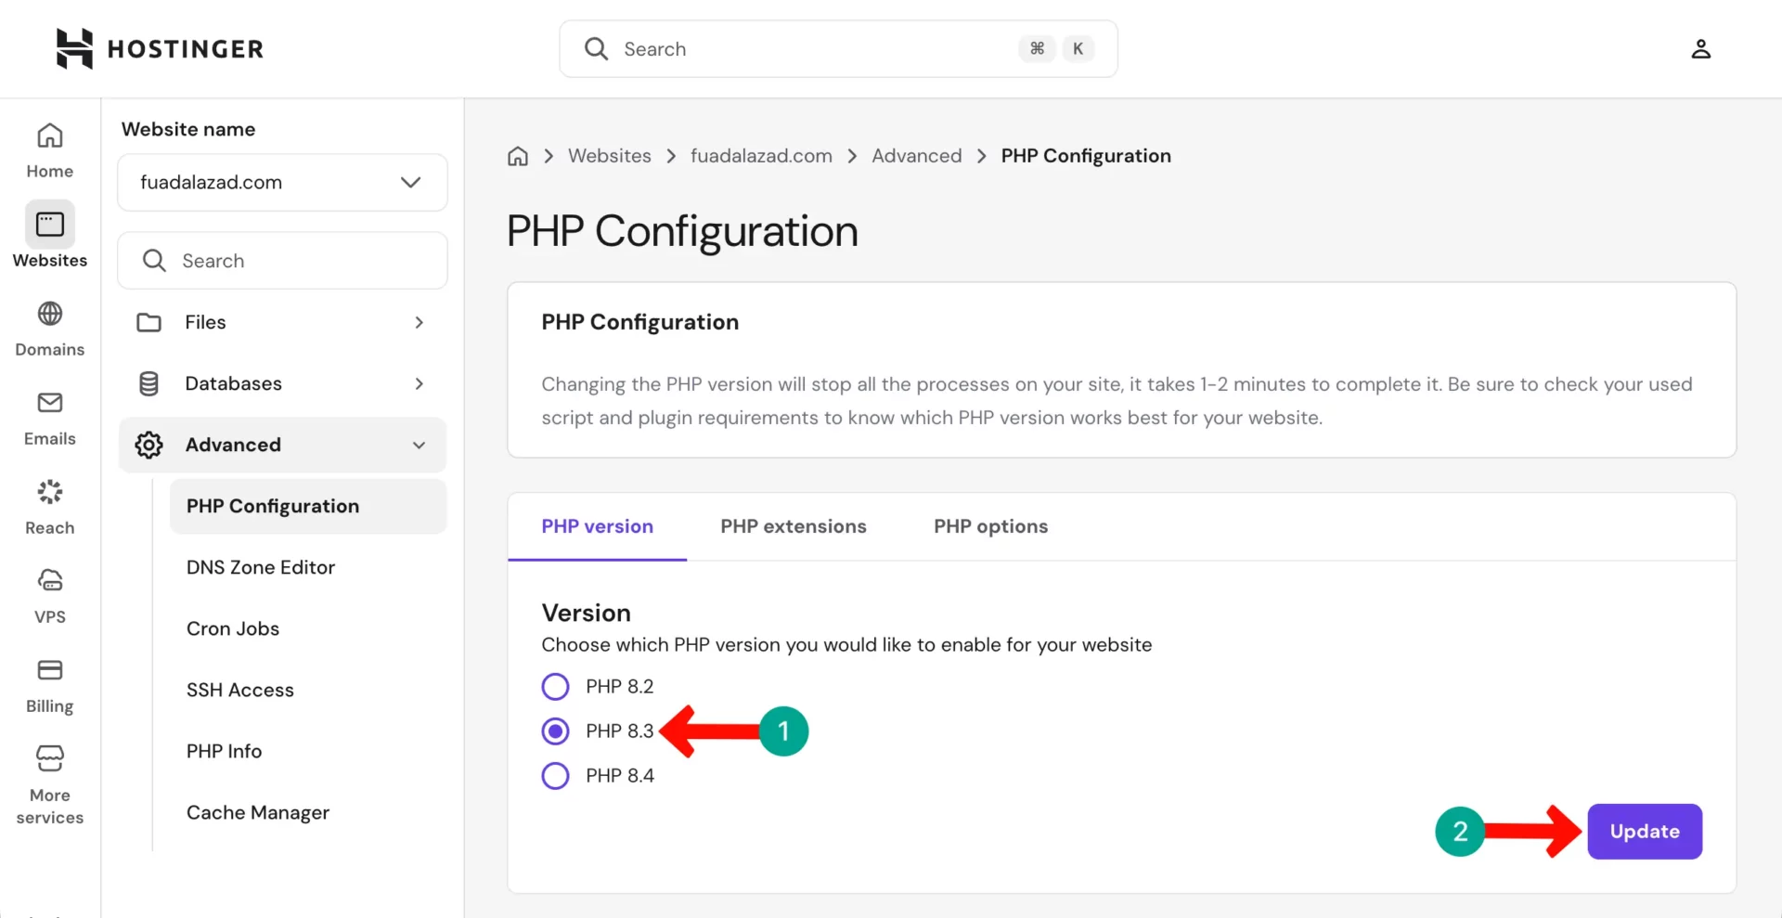Open the Cron Jobs page
This screenshot has height=918, width=1782.
click(x=232, y=628)
